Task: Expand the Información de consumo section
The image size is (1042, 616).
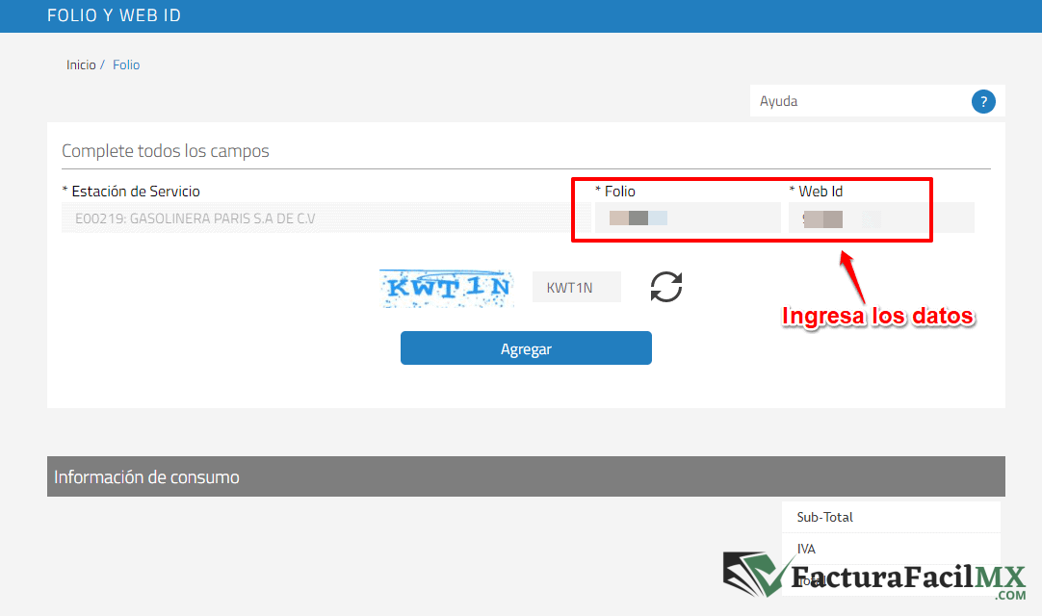Action: tap(526, 476)
